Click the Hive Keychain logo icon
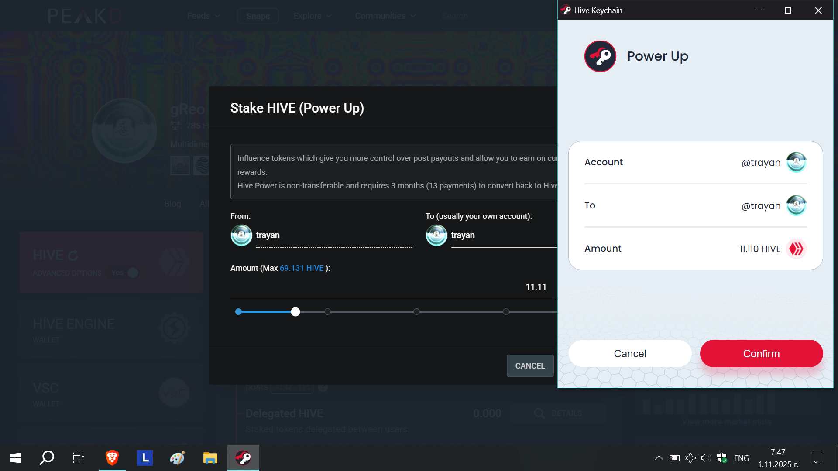Screen dimensions: 838x471 [600, 56]
